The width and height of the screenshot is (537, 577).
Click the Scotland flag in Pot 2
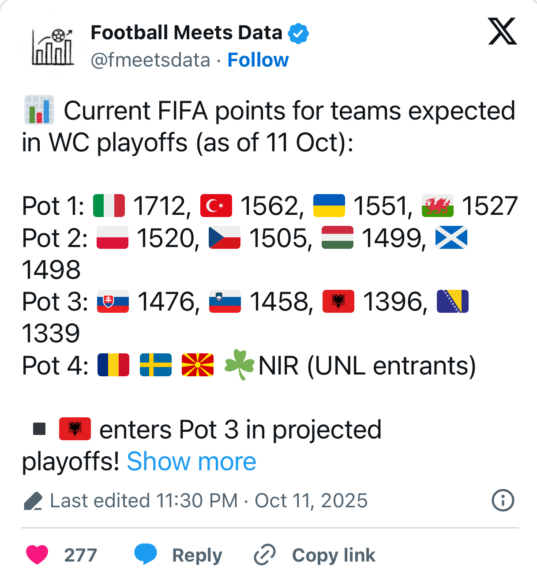(451, 238)
